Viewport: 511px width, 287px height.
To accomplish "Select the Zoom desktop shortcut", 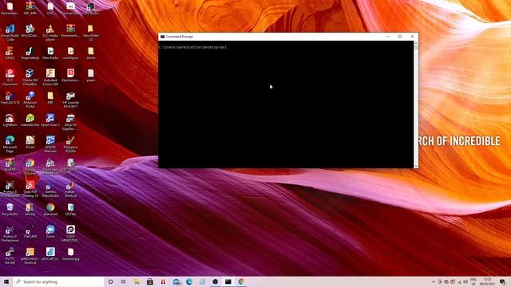I will click(50, 232).
